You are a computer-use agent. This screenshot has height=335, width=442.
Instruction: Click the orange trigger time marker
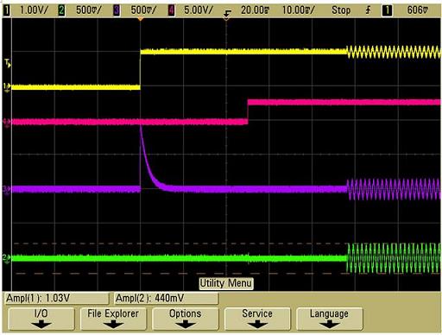pos(140,19)
